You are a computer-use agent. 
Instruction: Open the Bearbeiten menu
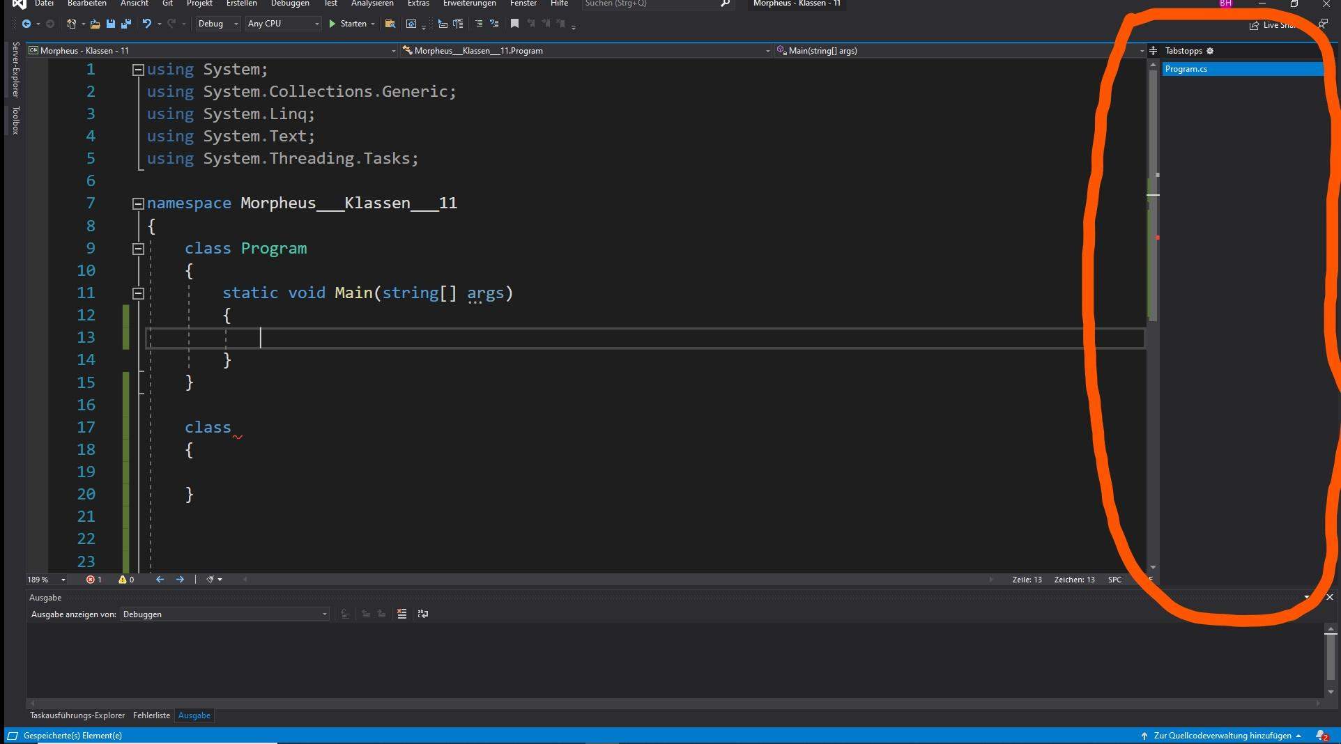[x=87, y=3]
